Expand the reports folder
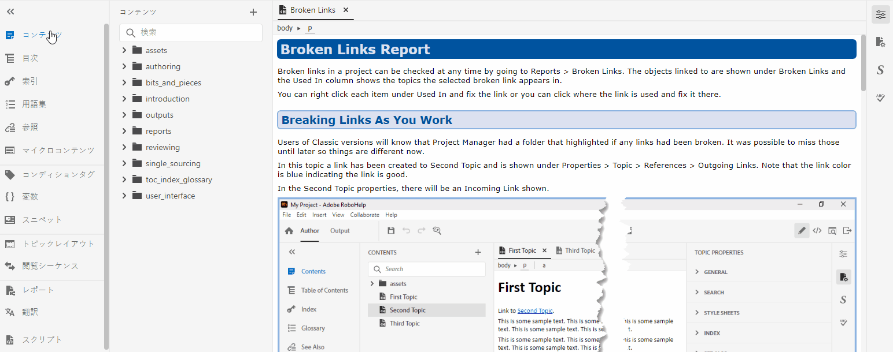This screenshot has height=352, width=893. click(x=124, y=131)
